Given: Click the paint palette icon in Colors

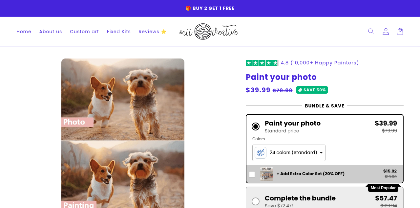Looking at the screenshot, I should (261, 153).
